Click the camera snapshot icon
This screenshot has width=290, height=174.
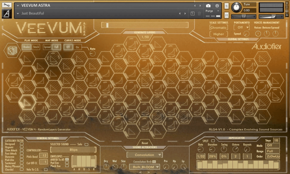(208, 6)
